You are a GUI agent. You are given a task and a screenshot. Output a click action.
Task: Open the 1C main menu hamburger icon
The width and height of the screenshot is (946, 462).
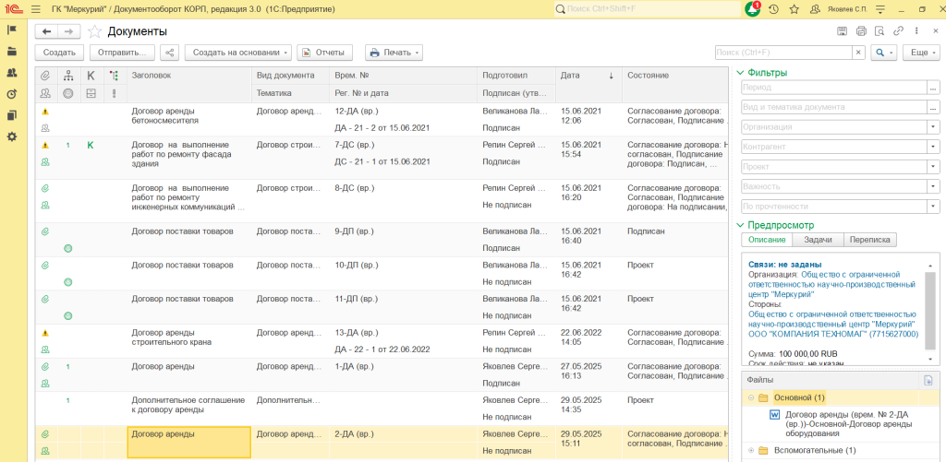[x=36, y=9]
